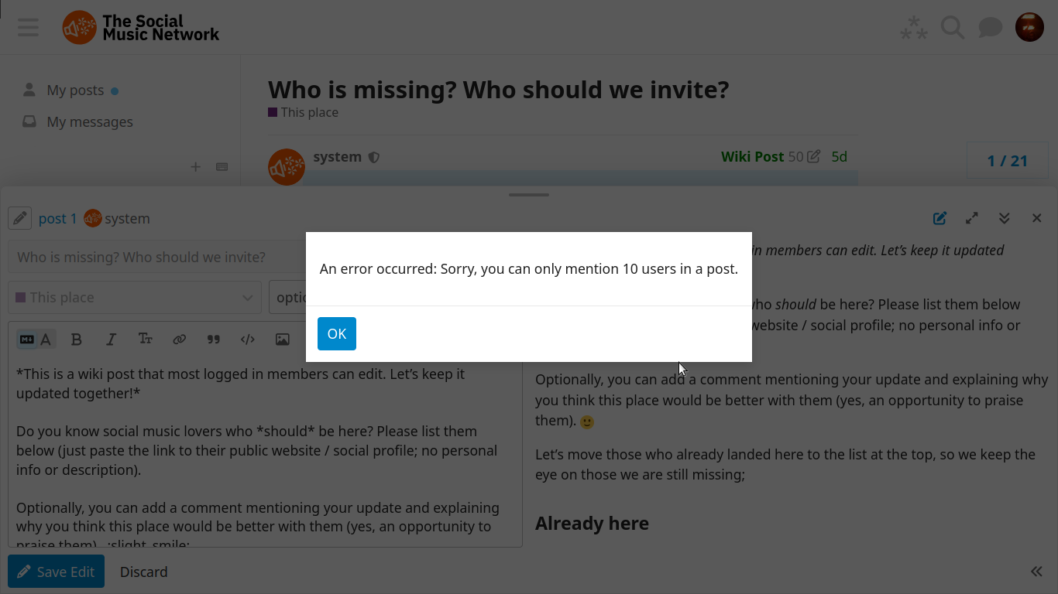The height and width of the screenshot is (594, 1058).
Task: Open the chat bubble icon in header
Action: tap(990, 28)
